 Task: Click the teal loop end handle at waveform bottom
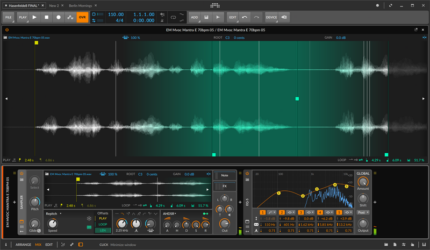[386, 155]
